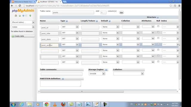Open Length/Values help icon
Viewport: 191px width, 107px height.
(x=97, y=21)
